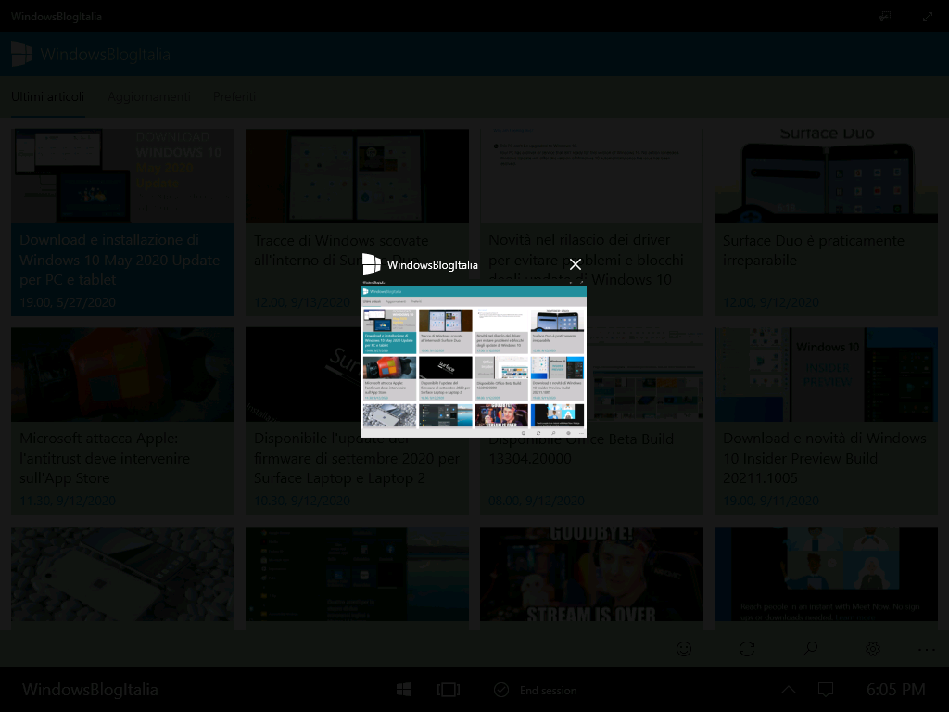
Task: Click the STREAM IS OVER thumbnail
Action: (591, 574)
